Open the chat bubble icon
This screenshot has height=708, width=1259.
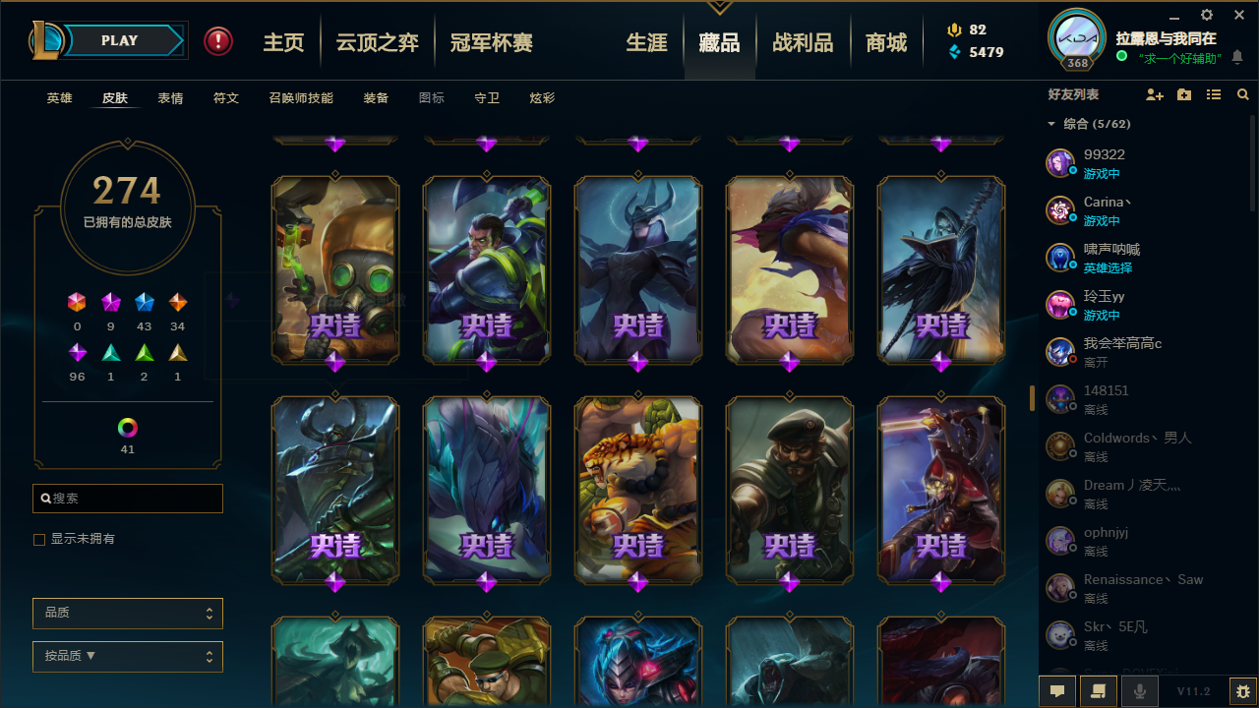[1057, 691]
